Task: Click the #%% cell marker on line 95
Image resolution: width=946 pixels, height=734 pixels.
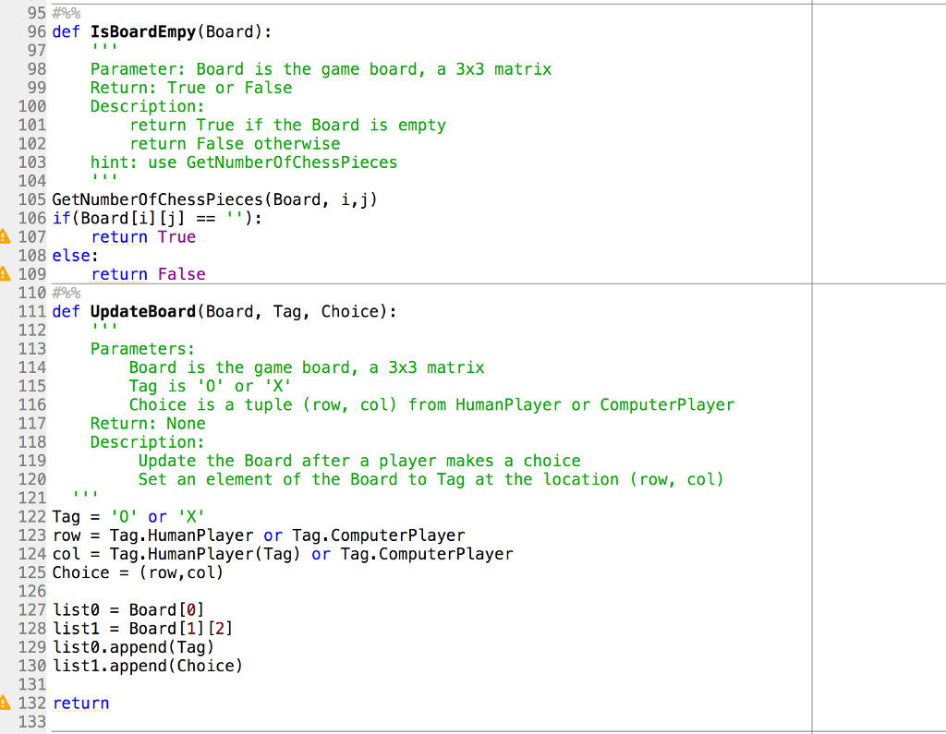Action: pos(65,12)
